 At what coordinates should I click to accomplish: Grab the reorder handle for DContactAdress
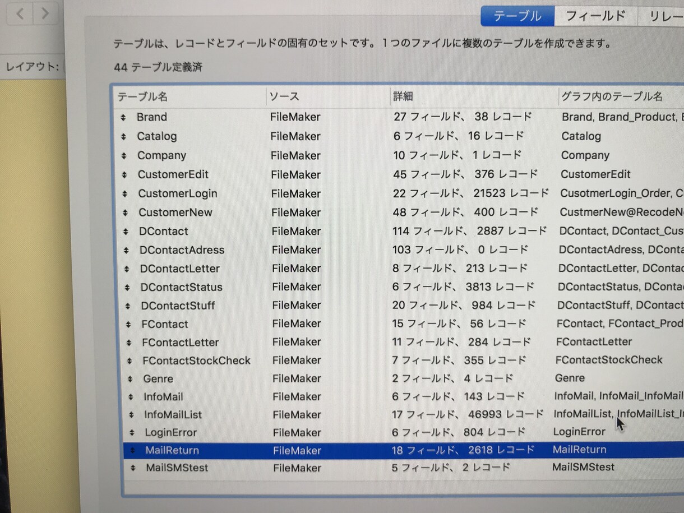(127, 251)
